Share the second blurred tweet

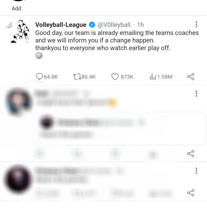point(191,154)
